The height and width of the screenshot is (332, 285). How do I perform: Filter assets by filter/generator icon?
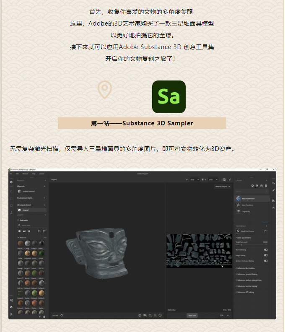(x=29, y=231)
